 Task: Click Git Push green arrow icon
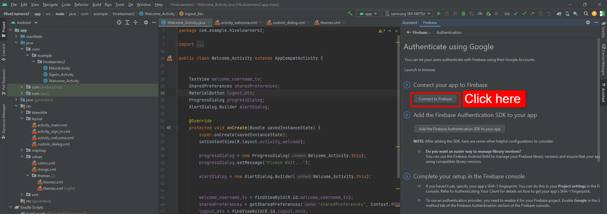[532, 14]
